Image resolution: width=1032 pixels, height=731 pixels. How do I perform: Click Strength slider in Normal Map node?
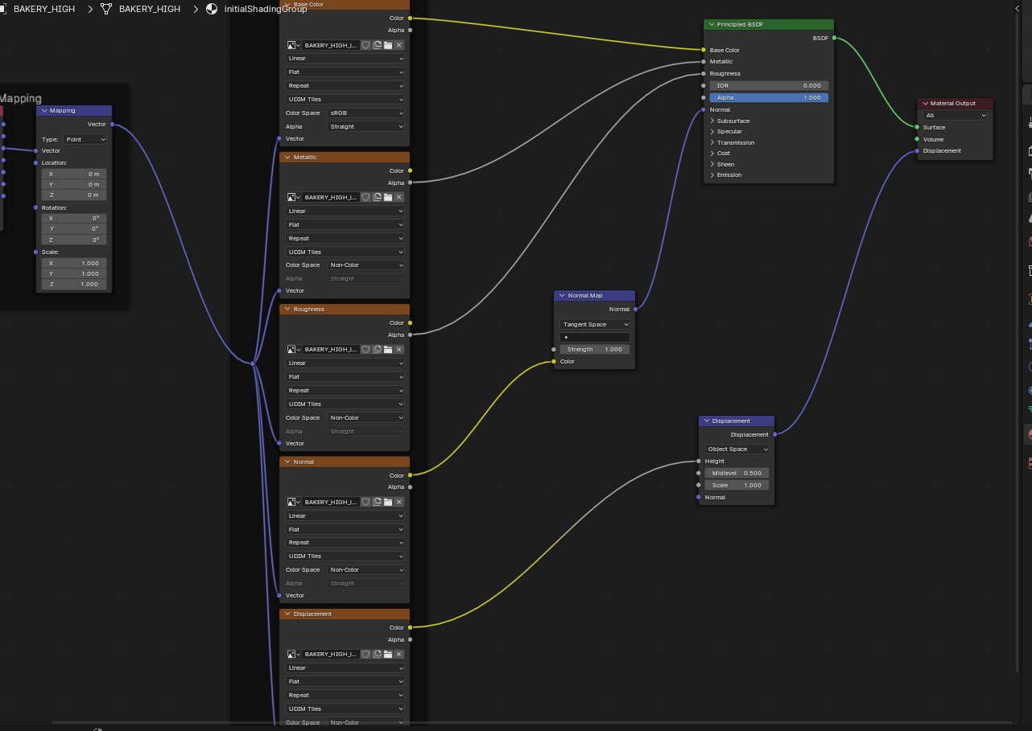coord(595,349)
